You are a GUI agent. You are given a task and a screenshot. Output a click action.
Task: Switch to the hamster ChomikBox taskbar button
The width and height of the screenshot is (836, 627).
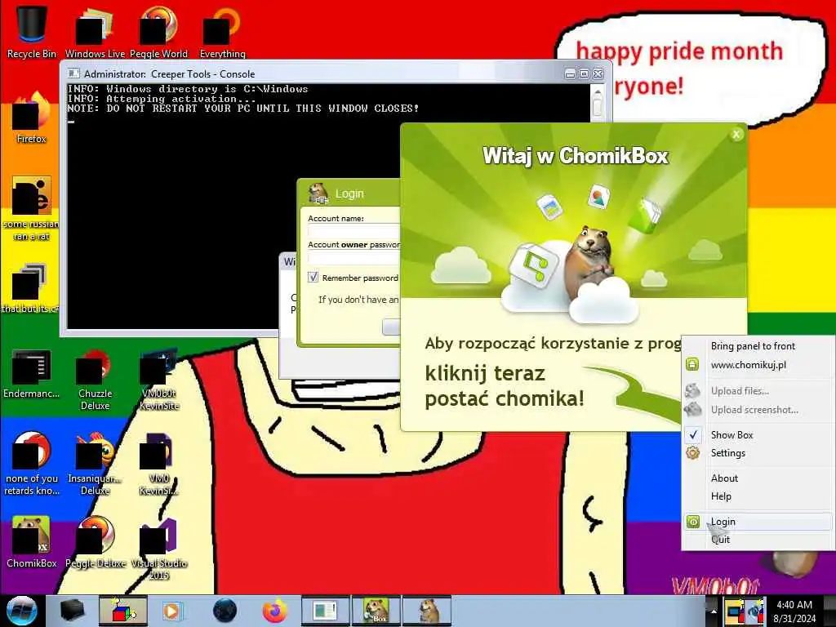pos(427,611)
